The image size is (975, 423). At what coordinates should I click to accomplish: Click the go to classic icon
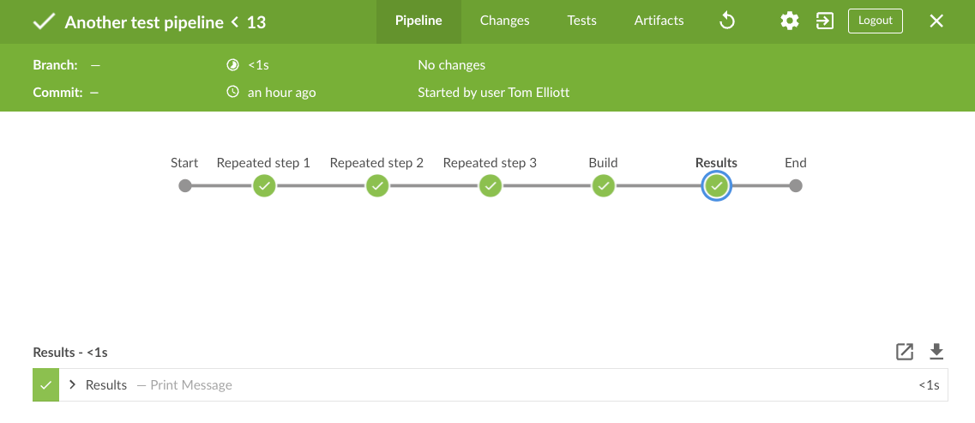pyautogui.click(x=825, y=21)
